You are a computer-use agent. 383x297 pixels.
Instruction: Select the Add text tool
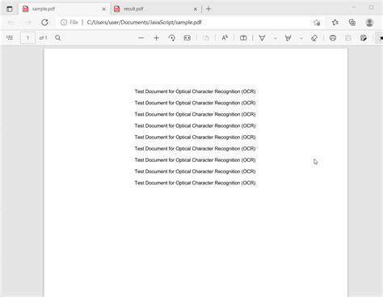pyautogui.click(x=243, y=38)
